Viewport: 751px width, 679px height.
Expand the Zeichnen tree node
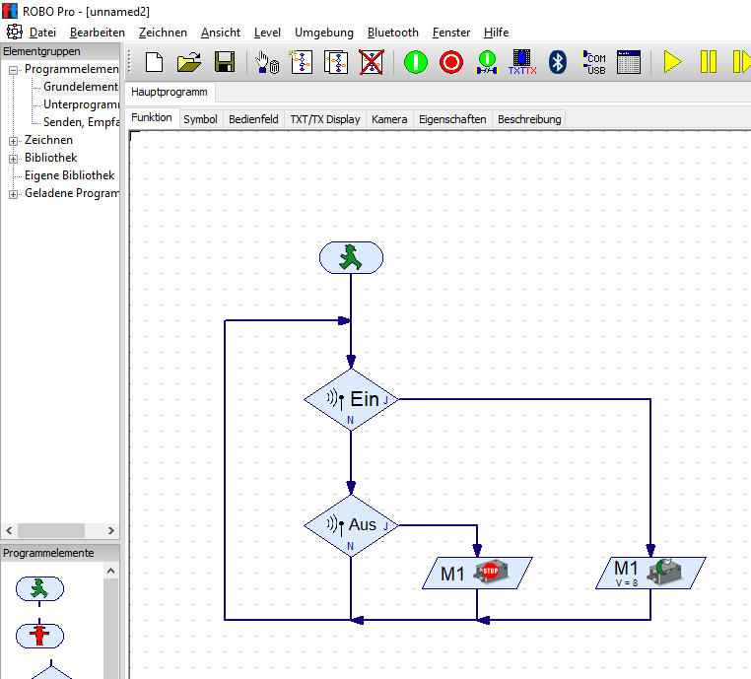(14, 141)
